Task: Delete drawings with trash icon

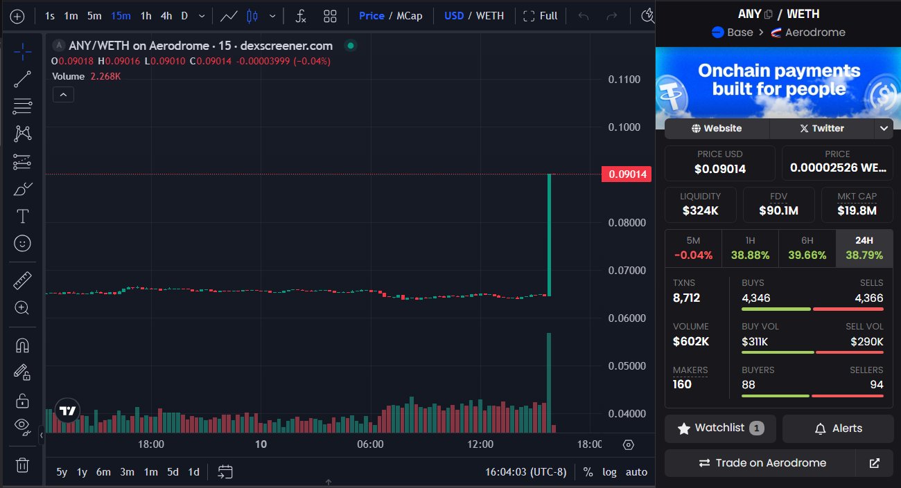Action: coord(22,465)
